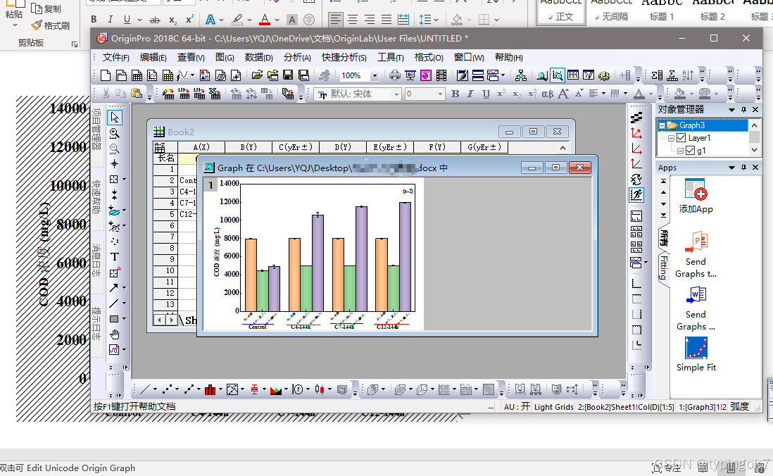Click the New Matrix toolbar icon
773x476 pixels.
[168, 75]
